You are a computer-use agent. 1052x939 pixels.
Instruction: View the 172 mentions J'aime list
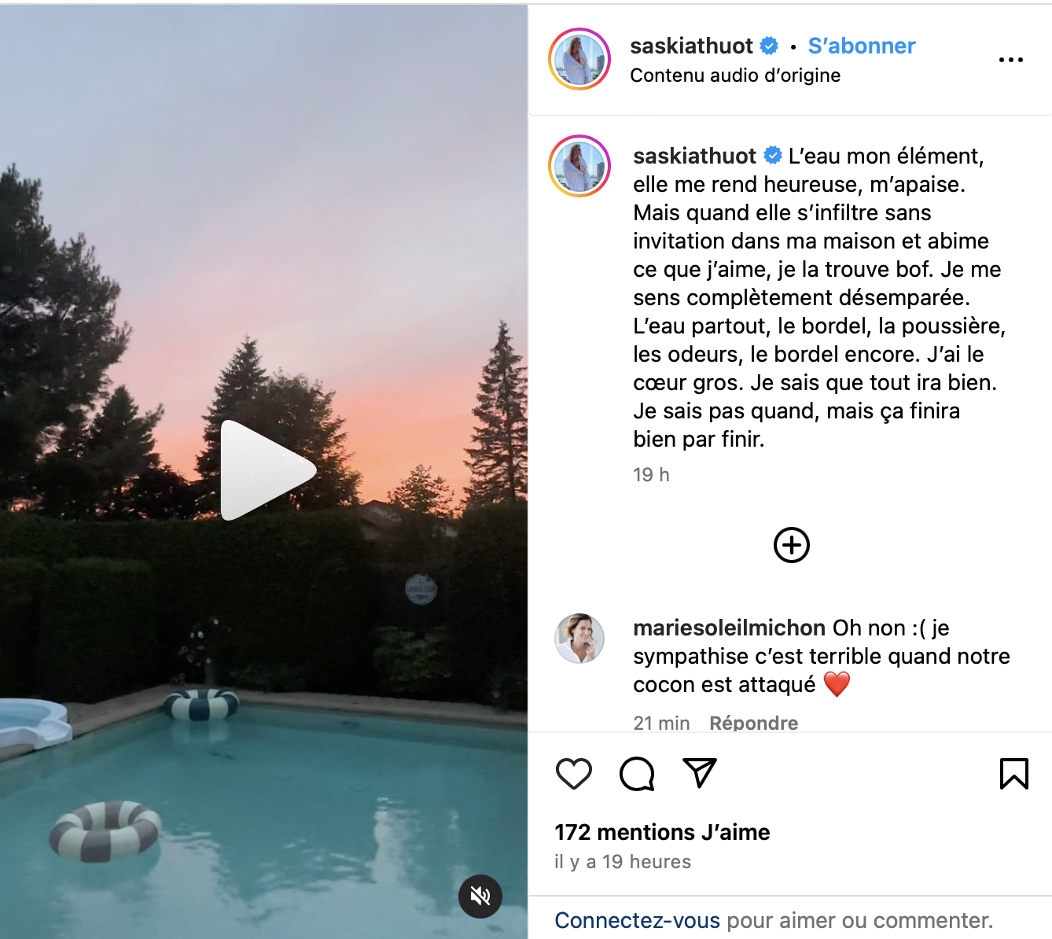(662, 832)
